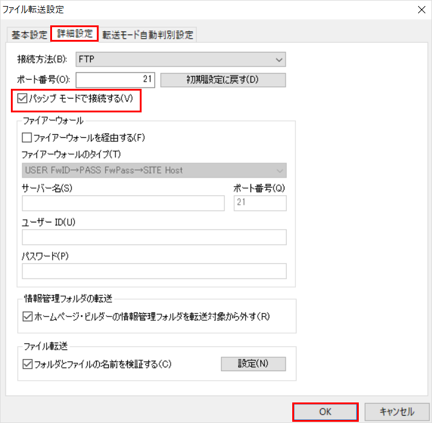Confirm settings with the OK button
Image resolution: width=432 pixels, height=423 pixels.
[326, 412]
